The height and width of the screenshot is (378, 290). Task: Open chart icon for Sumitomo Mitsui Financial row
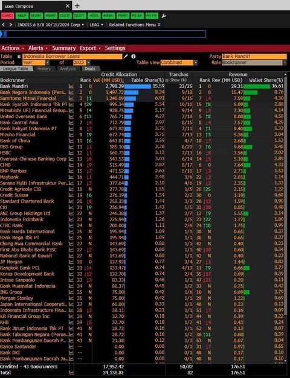(71, 98)
